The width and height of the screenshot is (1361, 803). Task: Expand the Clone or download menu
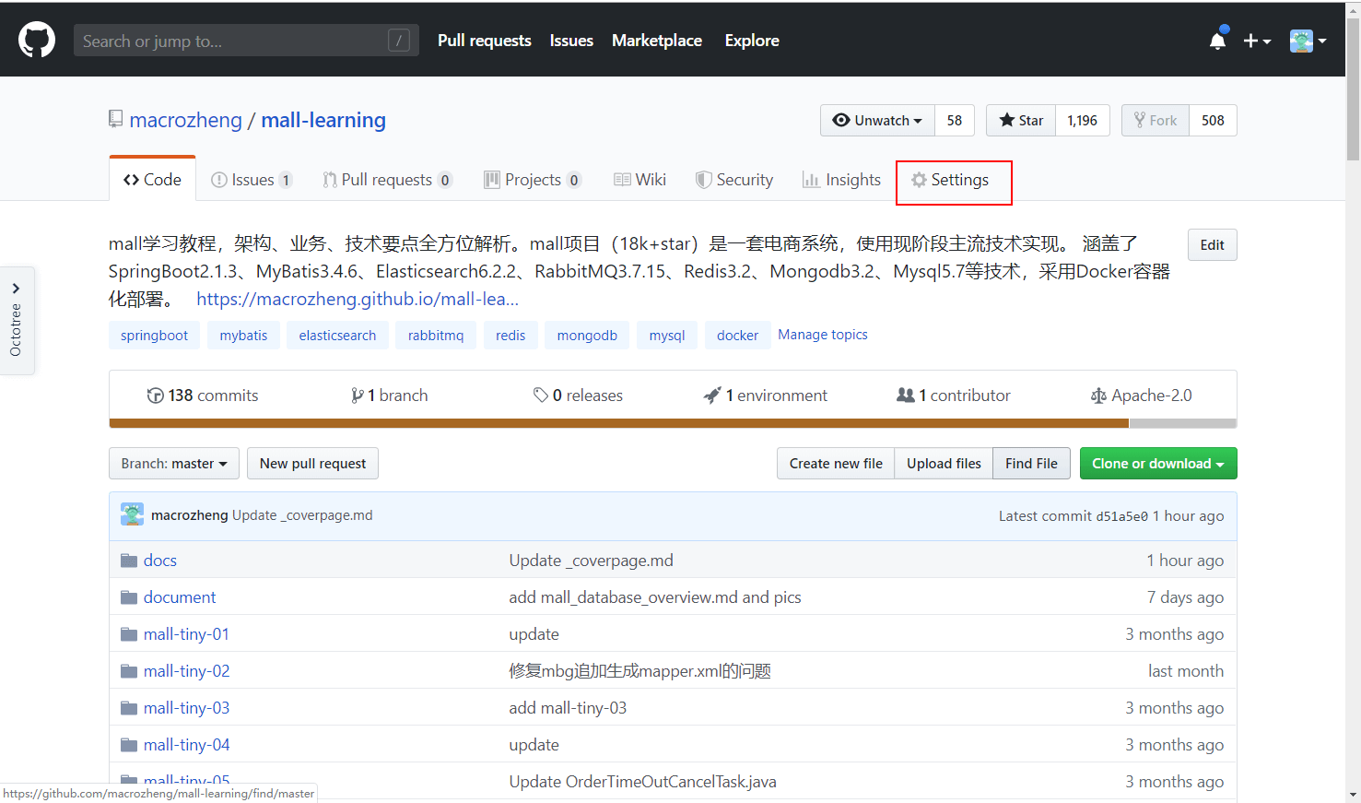(x=1158, y=464)
